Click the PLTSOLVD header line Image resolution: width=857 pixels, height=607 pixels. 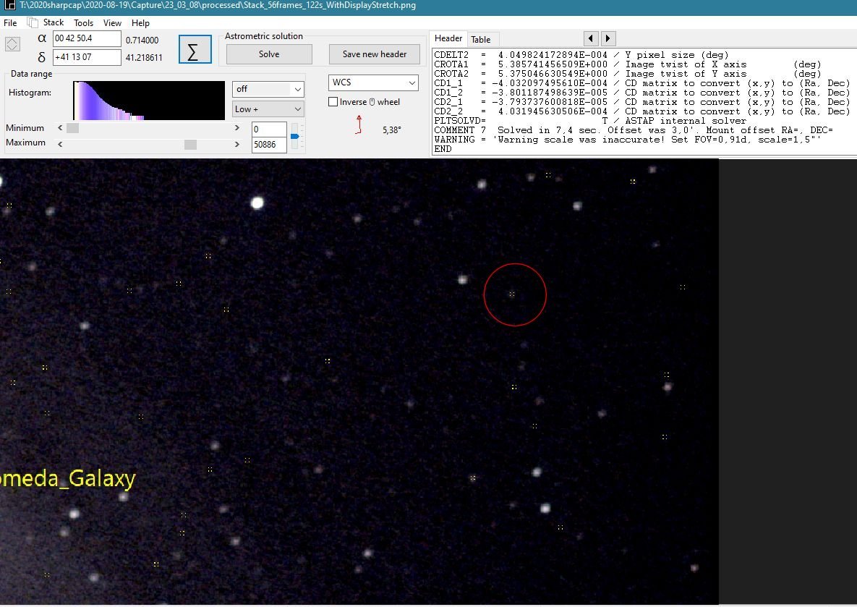coord(589,121)
